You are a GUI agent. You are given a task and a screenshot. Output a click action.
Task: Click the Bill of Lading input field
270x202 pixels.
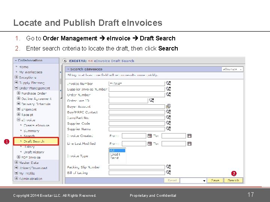[137, 172]
